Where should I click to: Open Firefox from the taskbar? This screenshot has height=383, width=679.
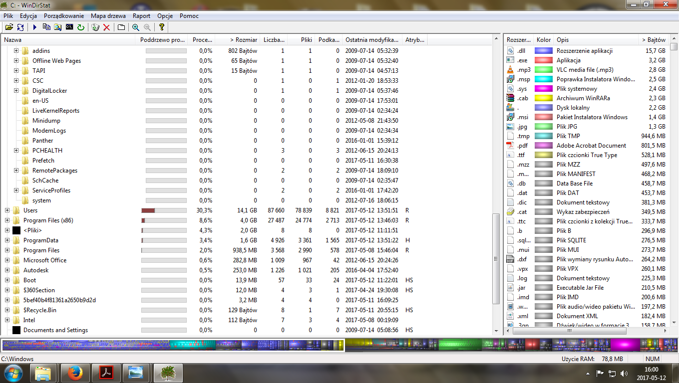[74, 373]
